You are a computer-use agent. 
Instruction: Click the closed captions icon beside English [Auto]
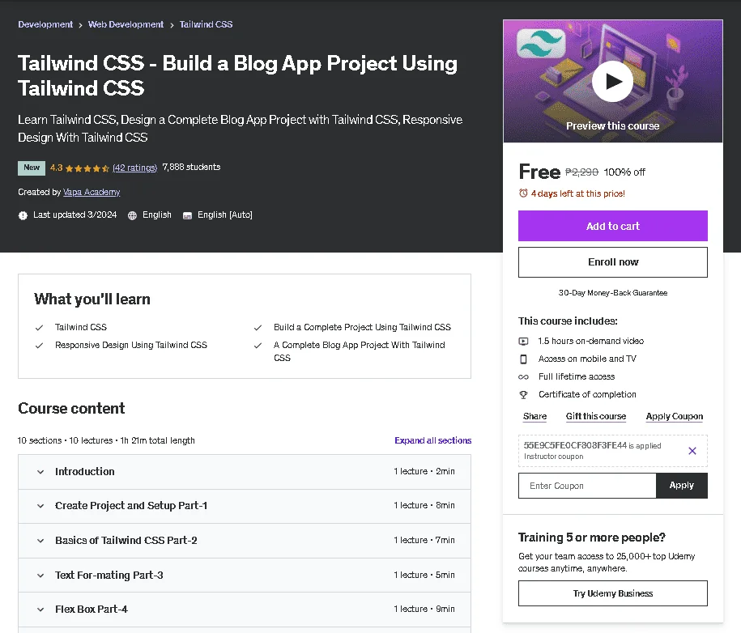pyautogui.click(x=187, y=215)
